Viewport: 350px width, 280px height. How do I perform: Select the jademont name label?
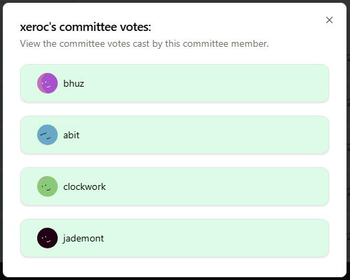83,239
